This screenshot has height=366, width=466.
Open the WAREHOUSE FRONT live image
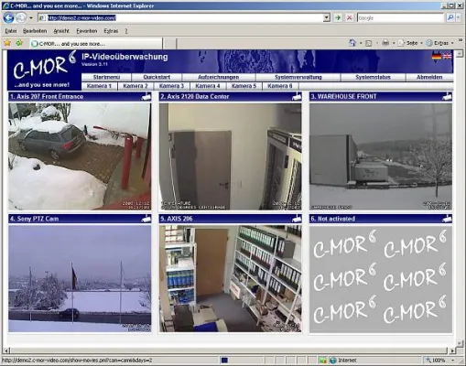[381, 156]
